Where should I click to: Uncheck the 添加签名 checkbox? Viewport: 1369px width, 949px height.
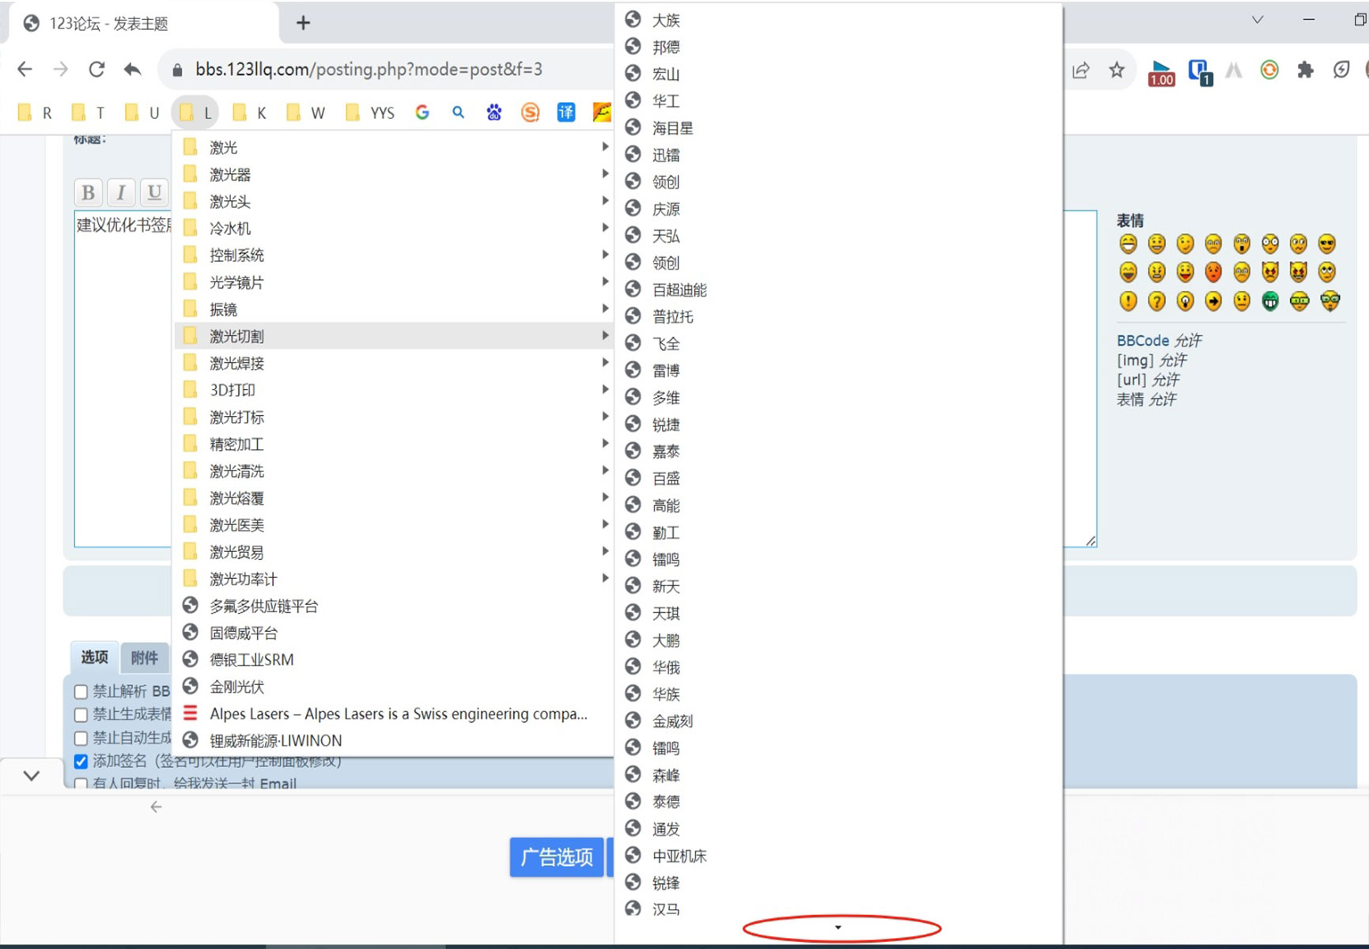coord(81,762)
